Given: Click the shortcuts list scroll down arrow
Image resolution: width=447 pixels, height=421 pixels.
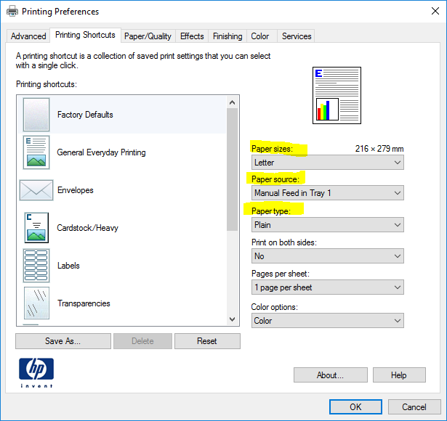Looking at the screenshot, I should click(x=233, y=319).
